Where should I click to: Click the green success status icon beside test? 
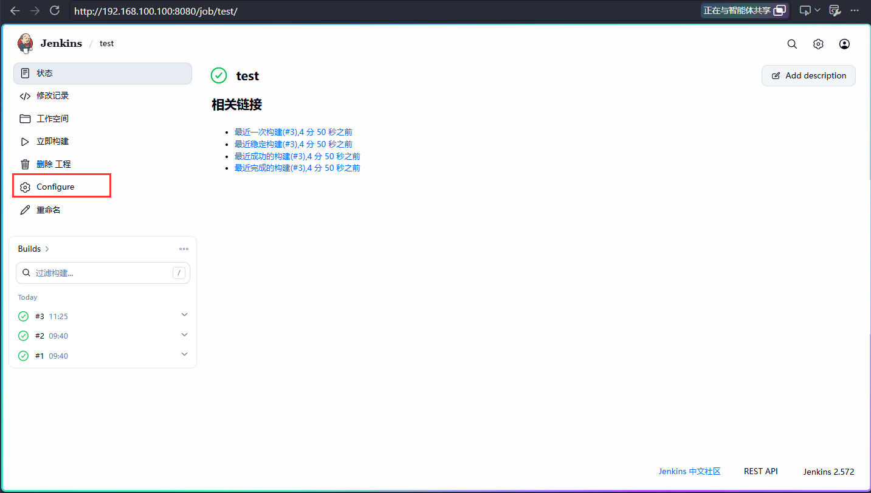click(x=218, y=75)
